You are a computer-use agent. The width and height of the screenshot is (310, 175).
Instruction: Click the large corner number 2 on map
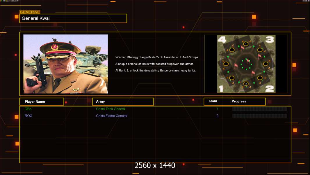tap(270, 89)
